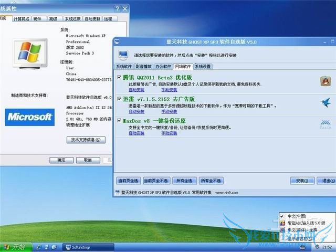Screen dimensions: 336x252
Task: Click the MaxDos logo icon
Action: click(x=325, y=124)
